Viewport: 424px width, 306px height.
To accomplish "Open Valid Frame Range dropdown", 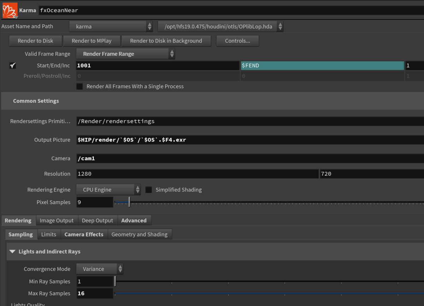I will tap(125, 54).
